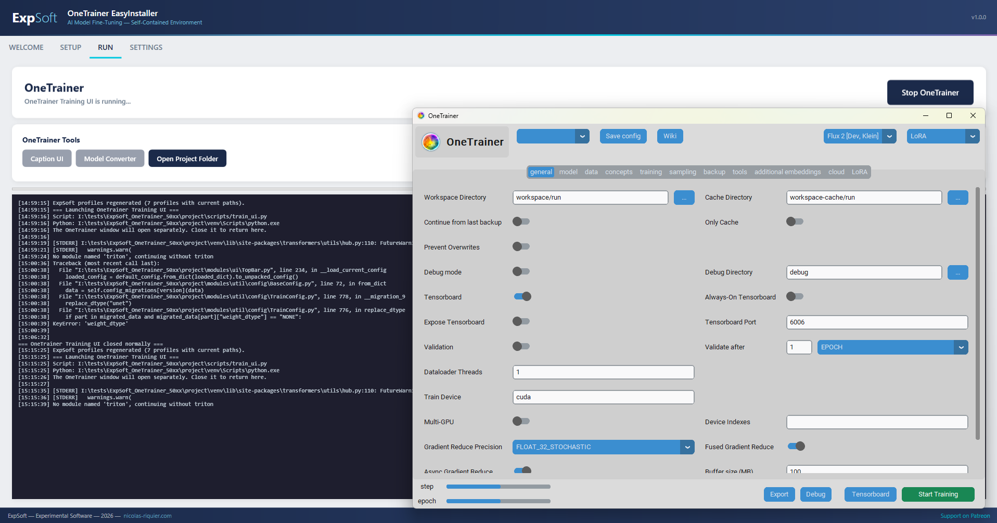The height and width of the screenshot is (523, 997).
Task: Browse for Debug Directory folder
Action: (957, 272)
